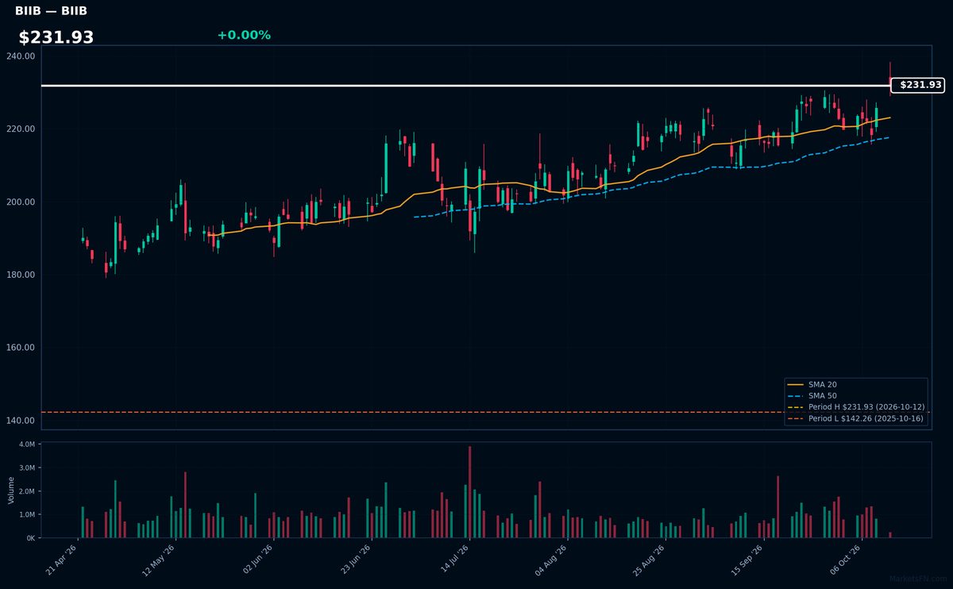Click the 160.00 price axis label
This screenshot has height=589, width=953.
tap(21, 348)
